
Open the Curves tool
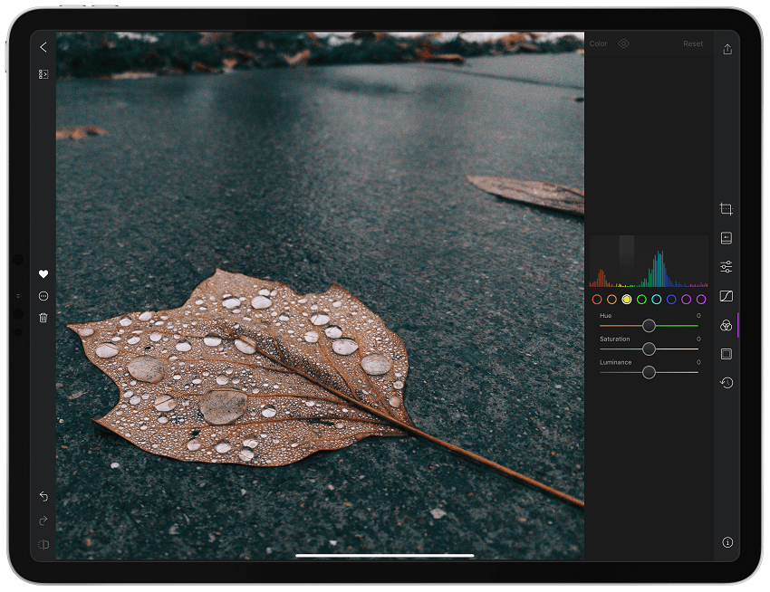[726, 296]
